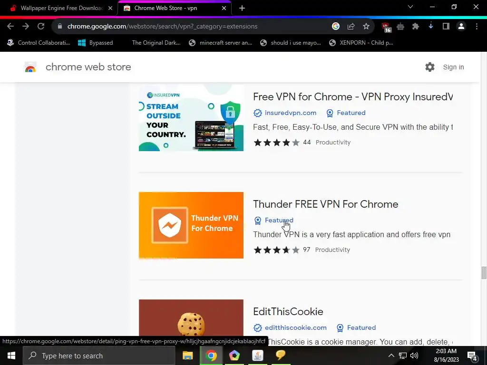Viewport: 487px width, 365px height.
Task: Click the Chrome taskbar icon
Action: click(211, 355)
